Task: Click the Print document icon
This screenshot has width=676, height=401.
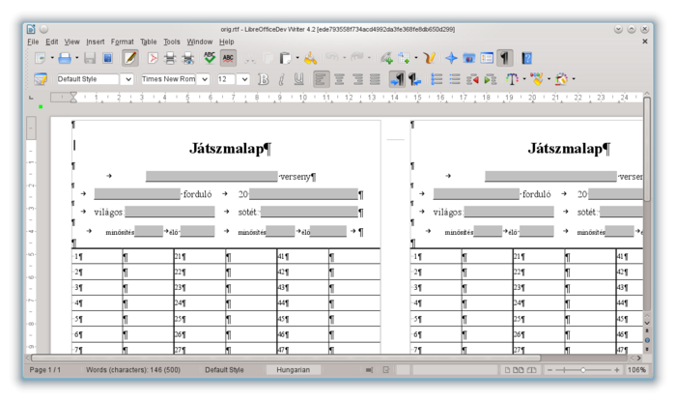Action: [171, 58]
